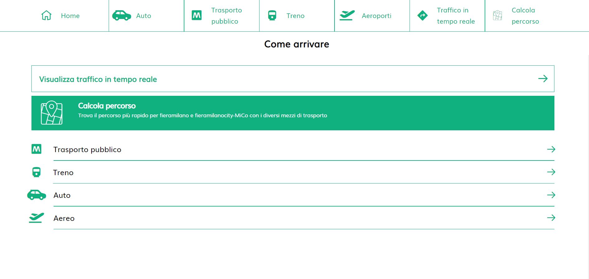This screenshot has width=589, height=279.
Task: Open the Aeroporti tab in top navigation
Action: 376,16
